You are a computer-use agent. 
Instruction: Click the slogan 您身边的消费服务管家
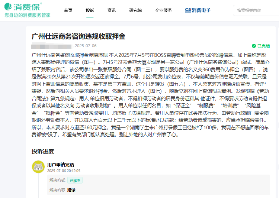(x=28, y=15)
